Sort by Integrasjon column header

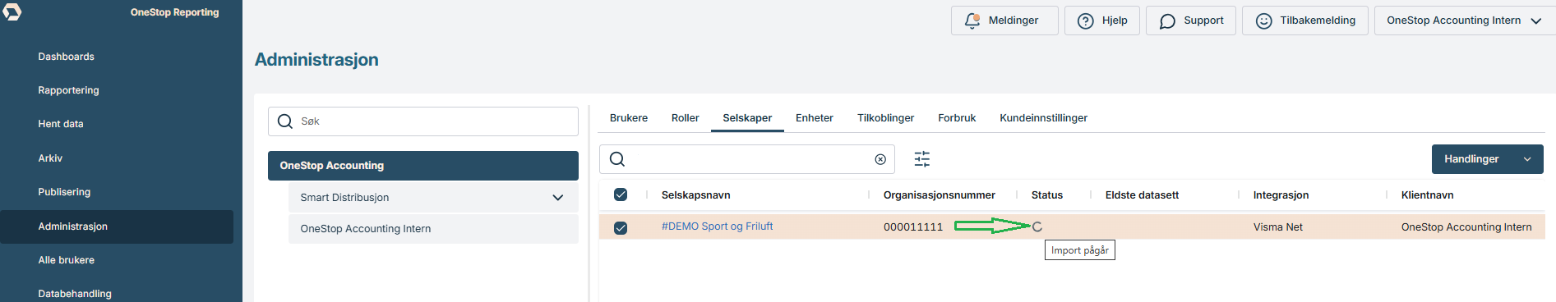[x=1281, y=195]
